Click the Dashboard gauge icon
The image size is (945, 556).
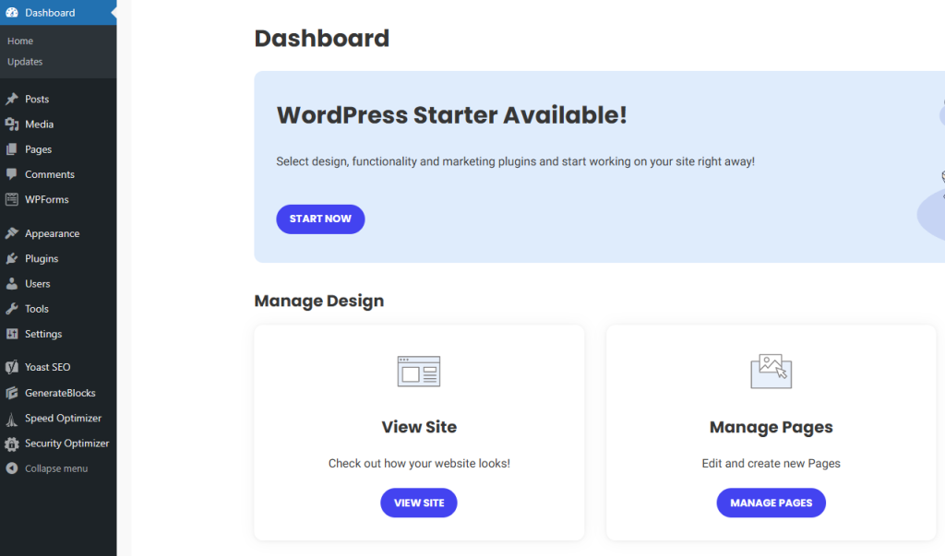pyautogui.click(x=11, y=13)
